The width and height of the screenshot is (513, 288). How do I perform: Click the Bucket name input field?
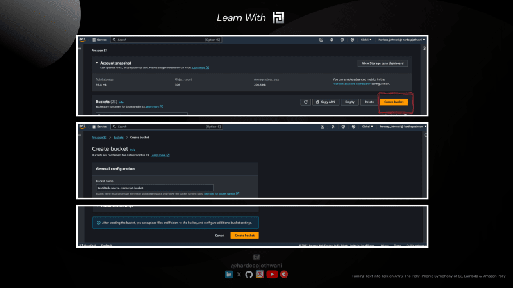pos(155,188)
